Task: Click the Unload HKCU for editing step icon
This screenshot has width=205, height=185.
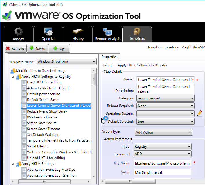Action: tap(24, 158)
